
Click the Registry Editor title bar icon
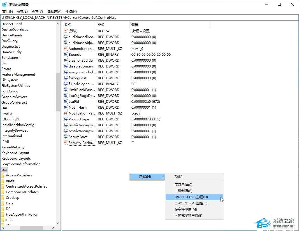[x=4, y=4]
